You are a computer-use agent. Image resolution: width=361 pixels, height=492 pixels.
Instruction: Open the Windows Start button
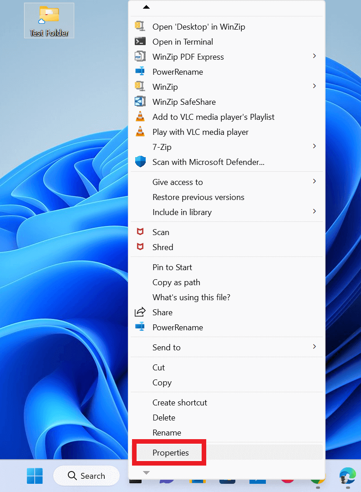35,476
